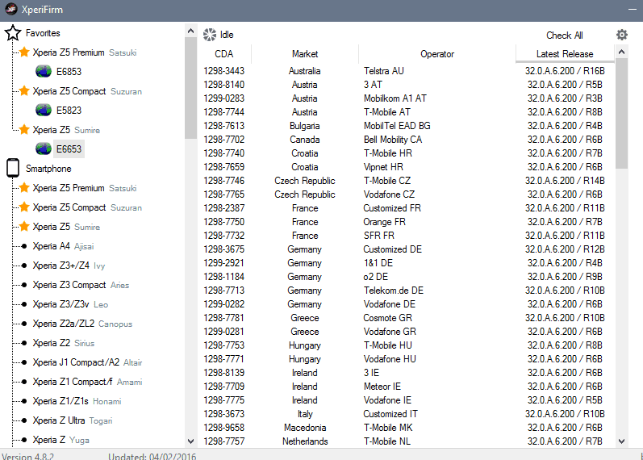Select Xperia A4 Ajisai in device tree
This screenshot has width=643, height=460.
pos(63,246)
